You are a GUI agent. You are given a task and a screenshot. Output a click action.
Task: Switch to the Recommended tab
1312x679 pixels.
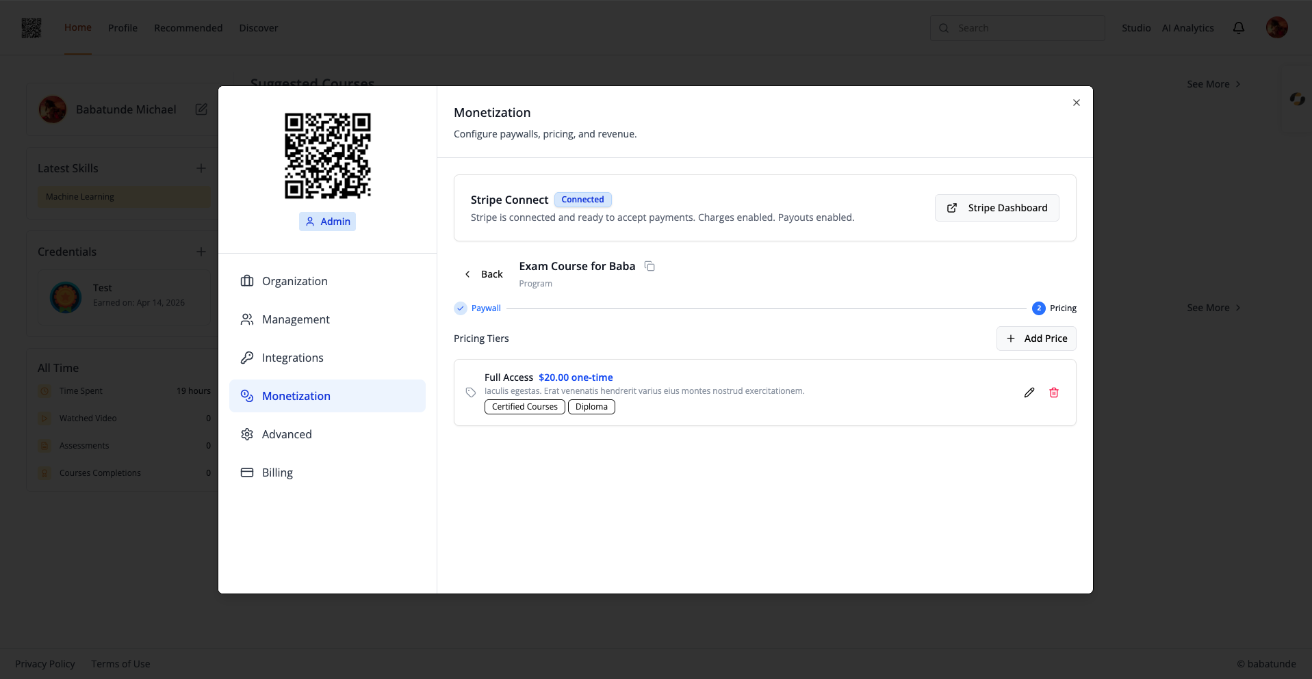pos(188,28)
